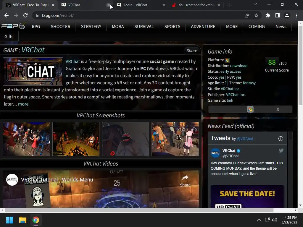Open the taskbar clock and date
303x227 pixels.
point(289,220)
